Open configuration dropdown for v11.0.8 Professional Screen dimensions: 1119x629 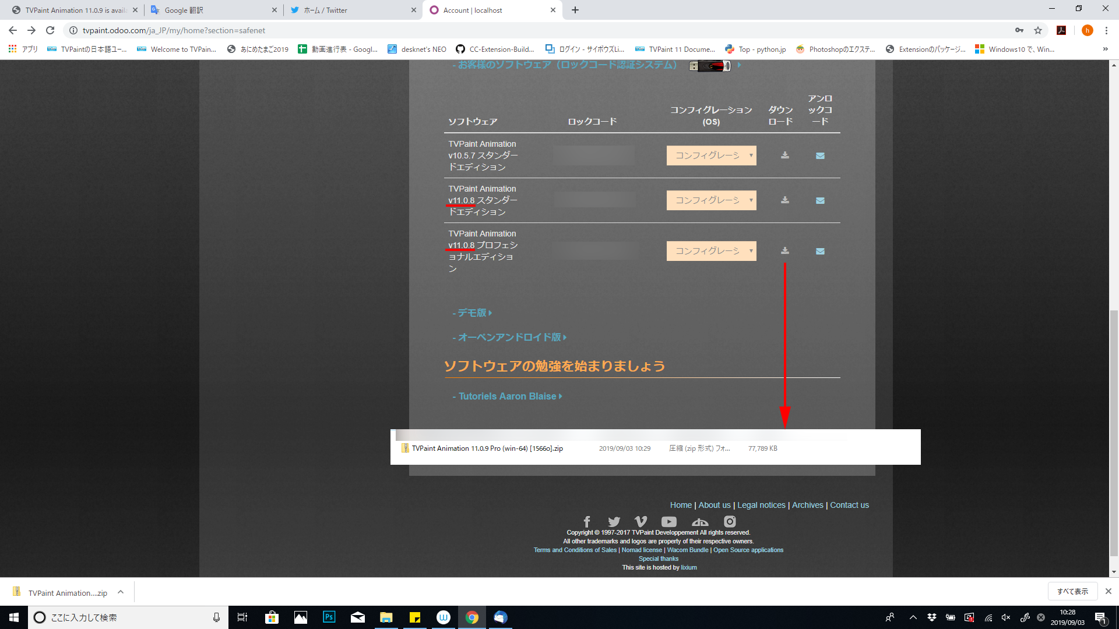[x=711, y=251]
